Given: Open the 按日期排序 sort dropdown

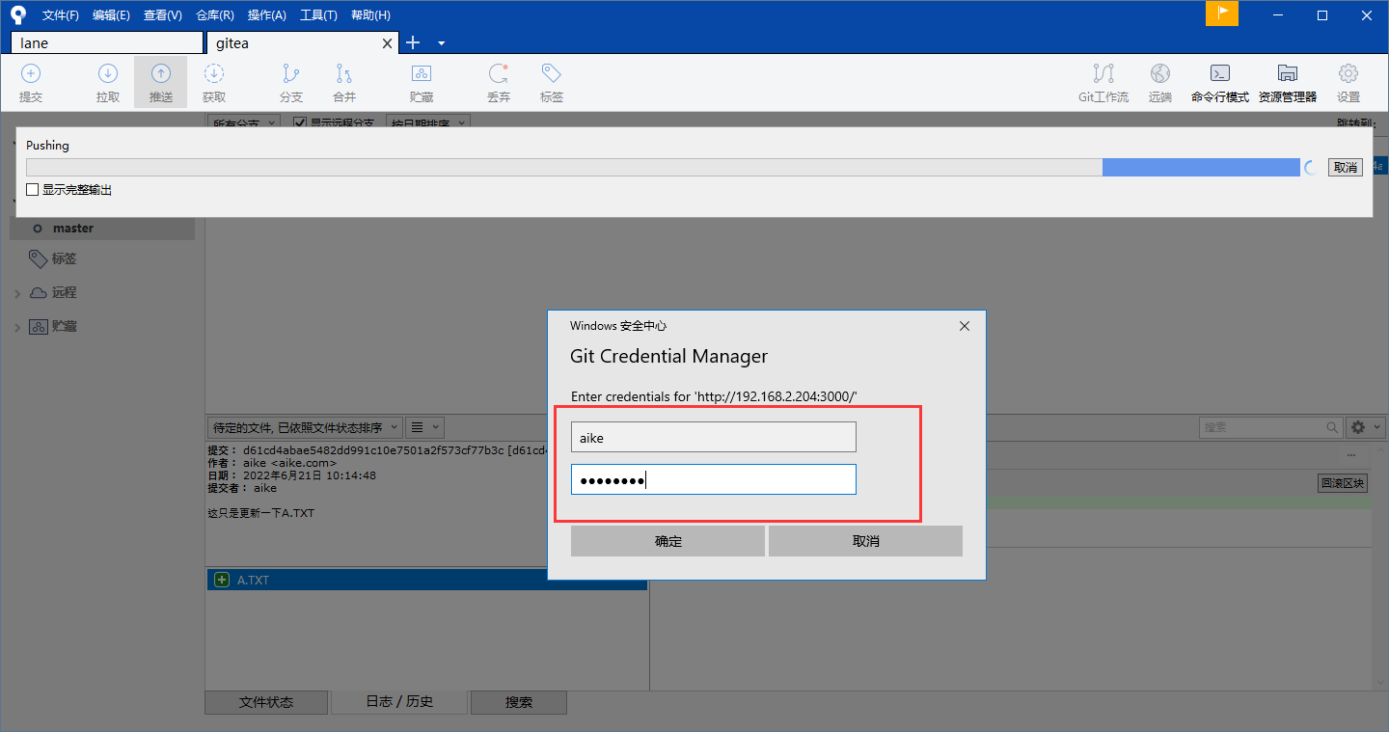Looking at the screenshot, I should 427,123.
